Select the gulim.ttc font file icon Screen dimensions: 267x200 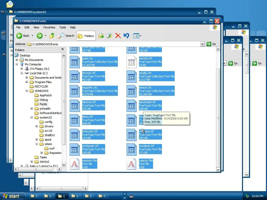click(x=75, y=62)
